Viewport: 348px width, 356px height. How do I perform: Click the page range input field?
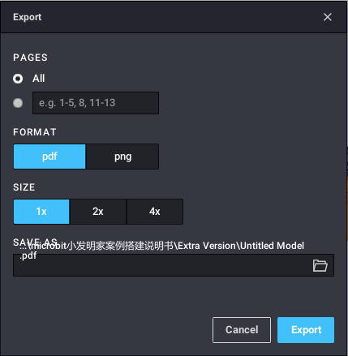[x=96, y=103]
